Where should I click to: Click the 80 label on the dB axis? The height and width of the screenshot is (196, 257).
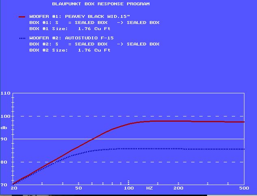pos(4,162)
